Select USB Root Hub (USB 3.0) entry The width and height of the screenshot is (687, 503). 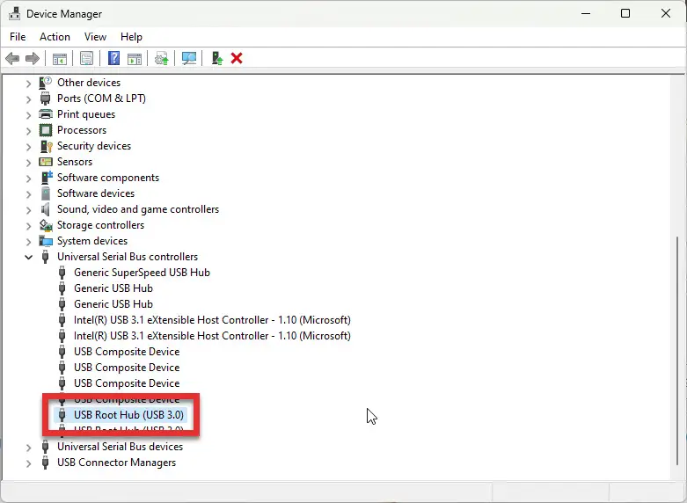tap(128, 414)
